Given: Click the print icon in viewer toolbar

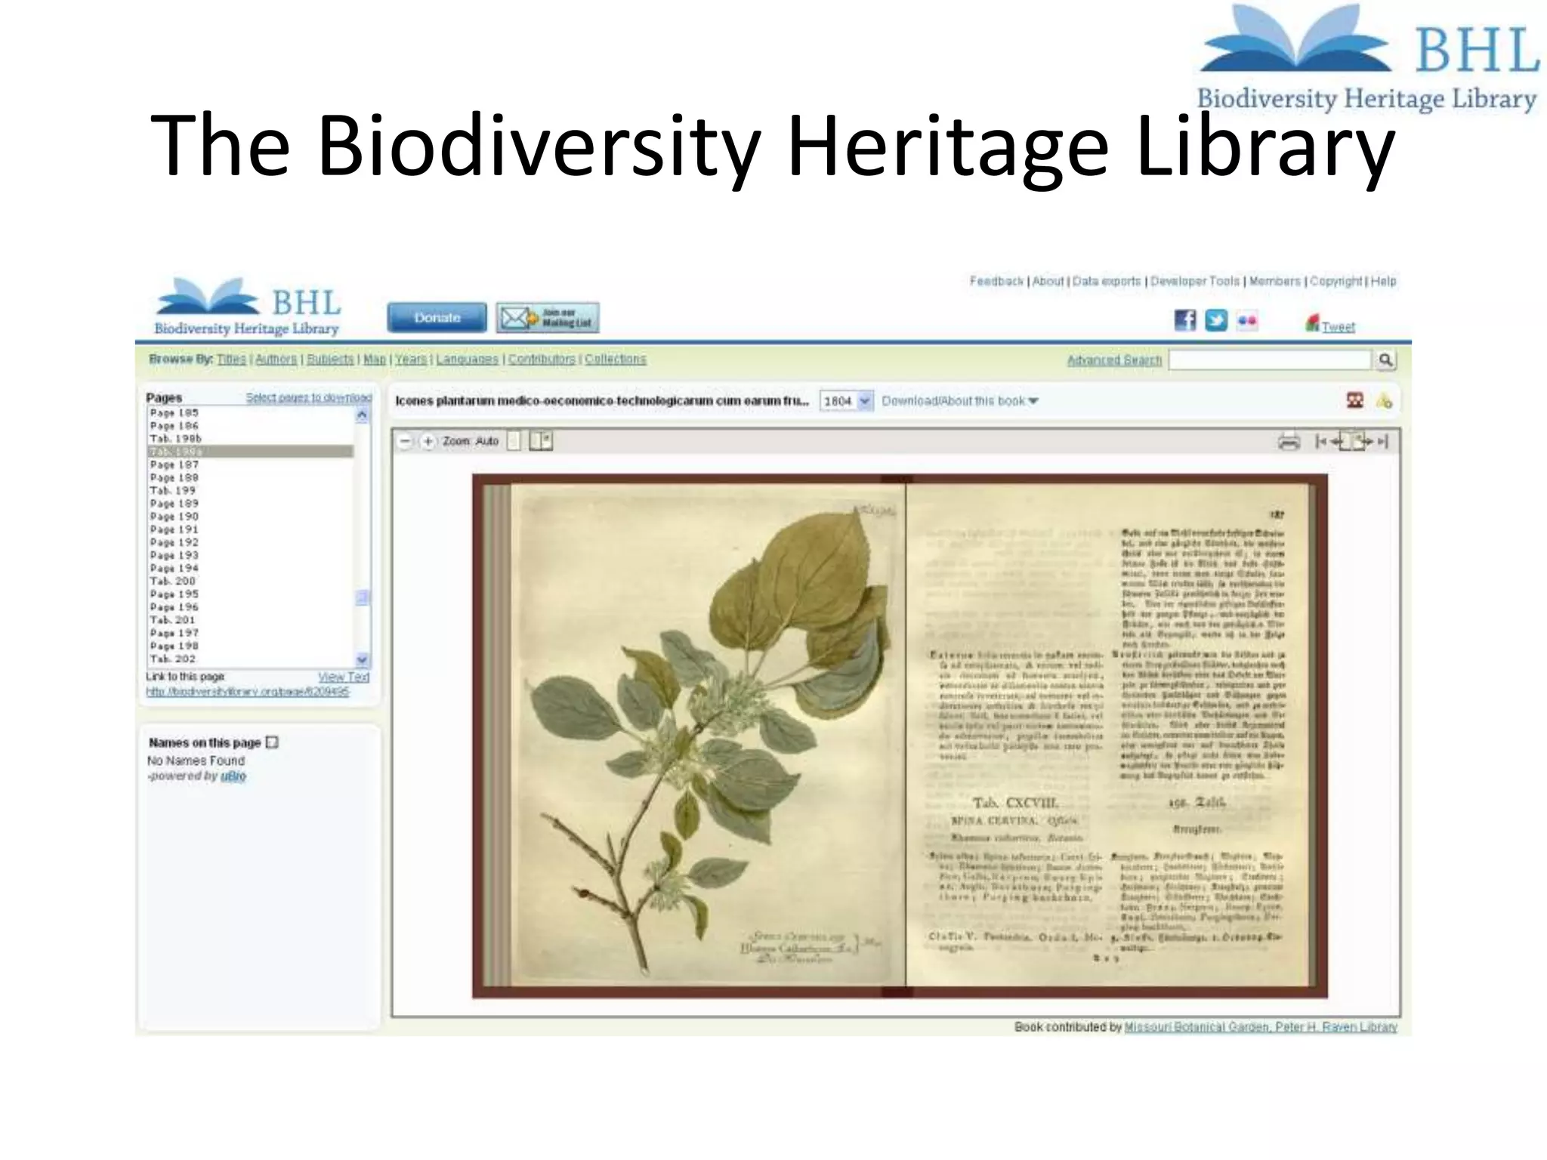Looking at the screenshot, I should (x=1289, y=442).
